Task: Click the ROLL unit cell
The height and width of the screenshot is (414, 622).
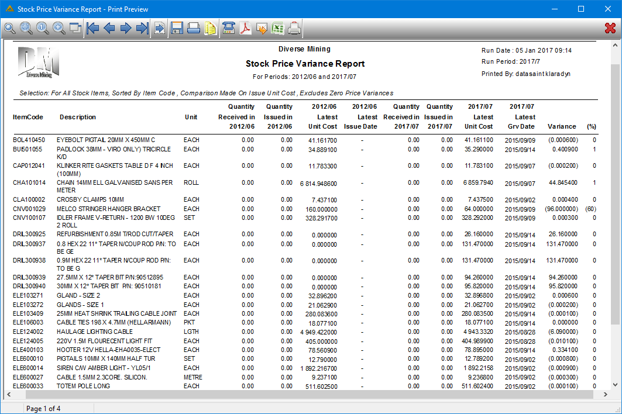Action: click(x=191, y=182)
